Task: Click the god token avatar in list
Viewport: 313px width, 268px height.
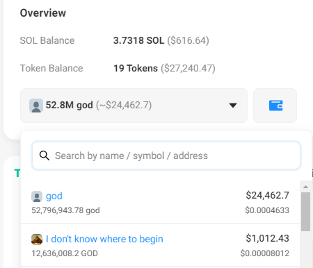Action: [37, 196]
